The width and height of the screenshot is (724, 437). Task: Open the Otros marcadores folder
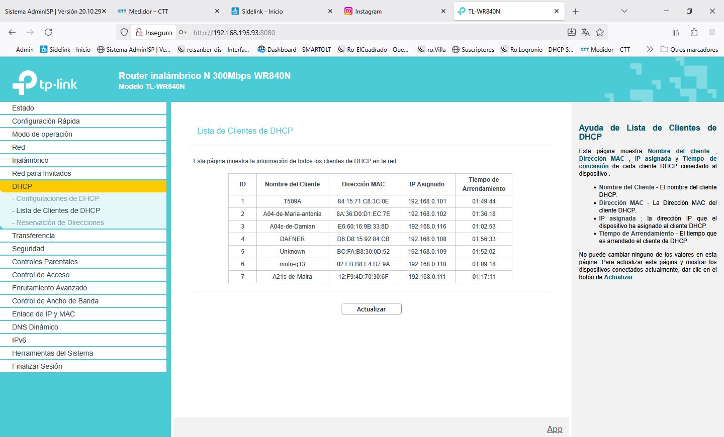tap(689, 49)
